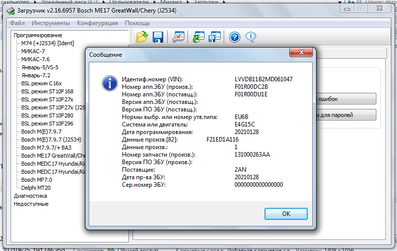The height and width of the screenshot is (251, 397).
Task: Click manufacturer data F21ED1A116
Action: point(223,140)
